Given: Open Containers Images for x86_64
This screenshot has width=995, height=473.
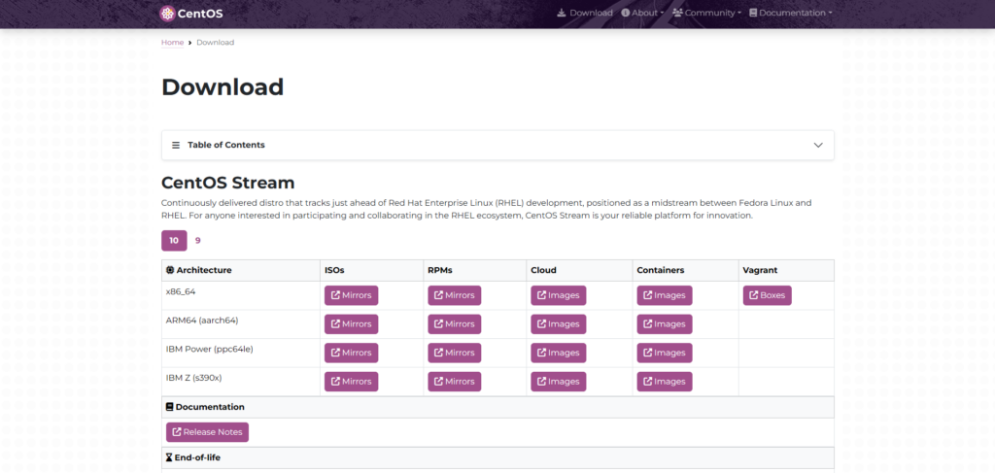Looking at the screenshot, I should [x=665, y=295].
